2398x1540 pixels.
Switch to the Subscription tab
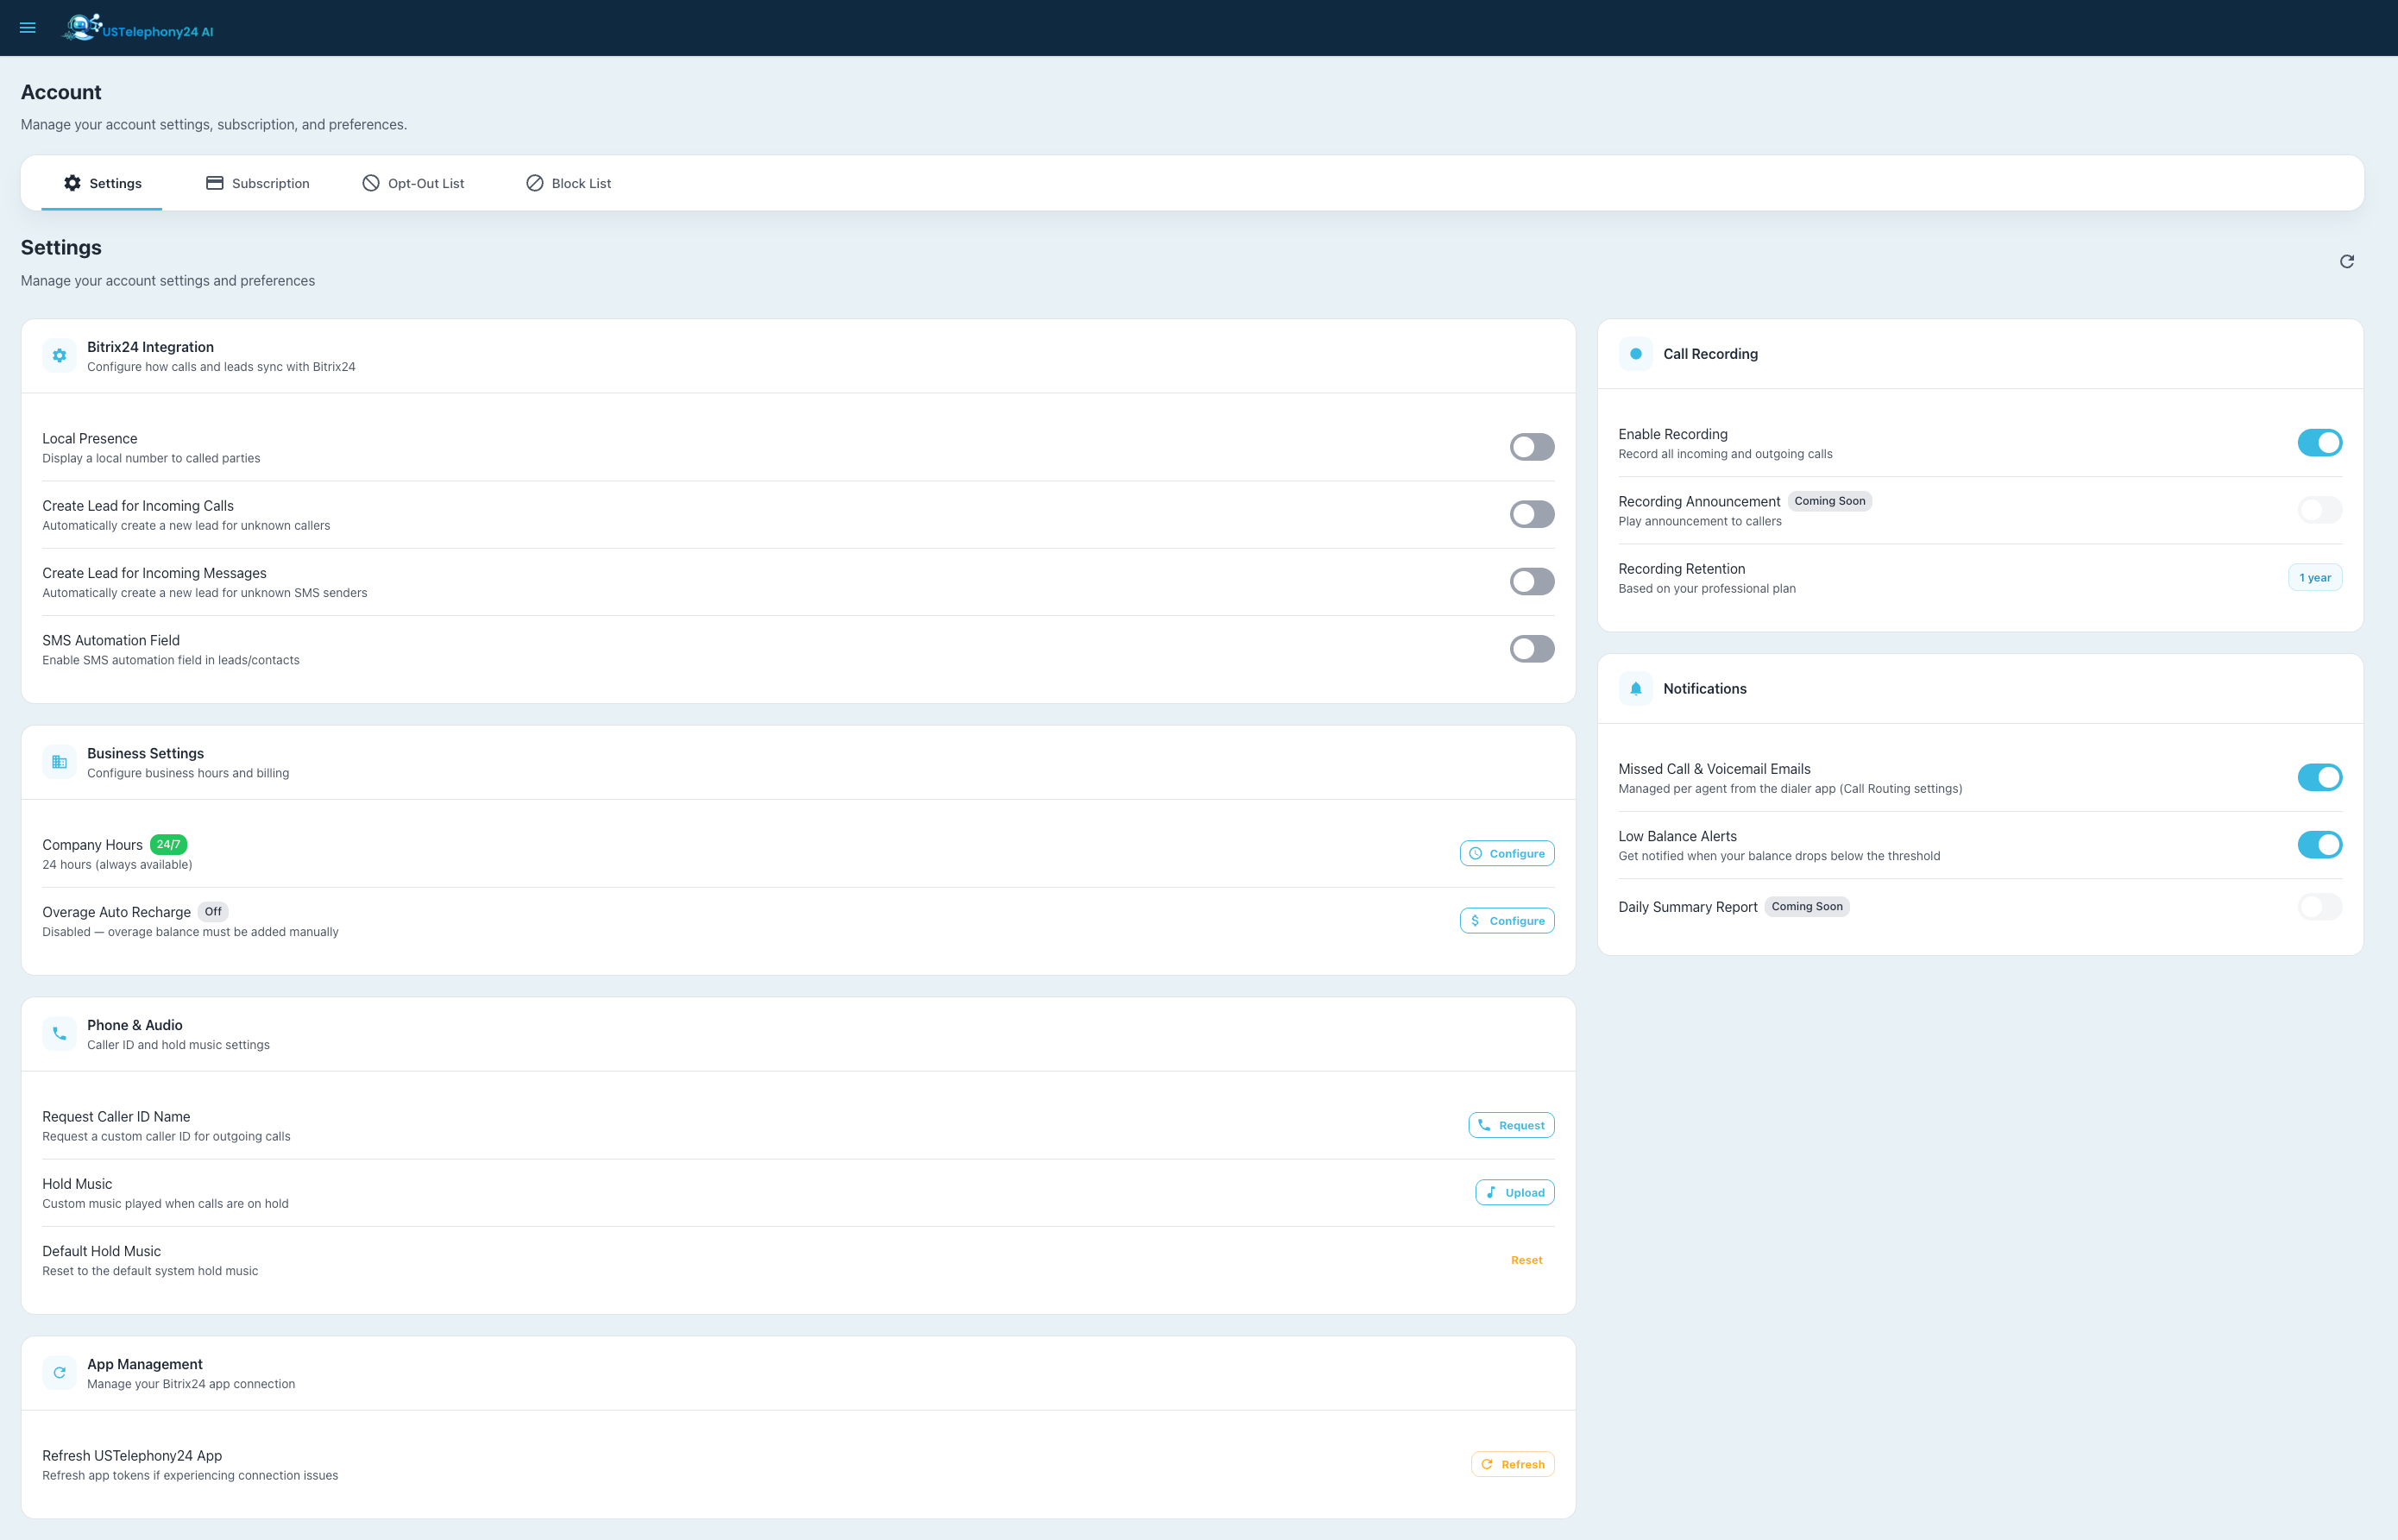click(x=258, y=183)
